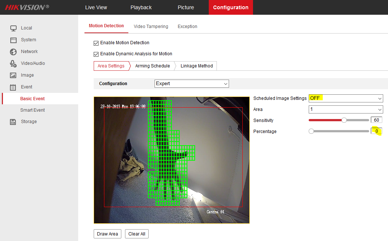This screenshot has height=241, width=388.
Task: Toggle Enable Dynamic Analysis for Motion
Action: [x=96, y=54]
